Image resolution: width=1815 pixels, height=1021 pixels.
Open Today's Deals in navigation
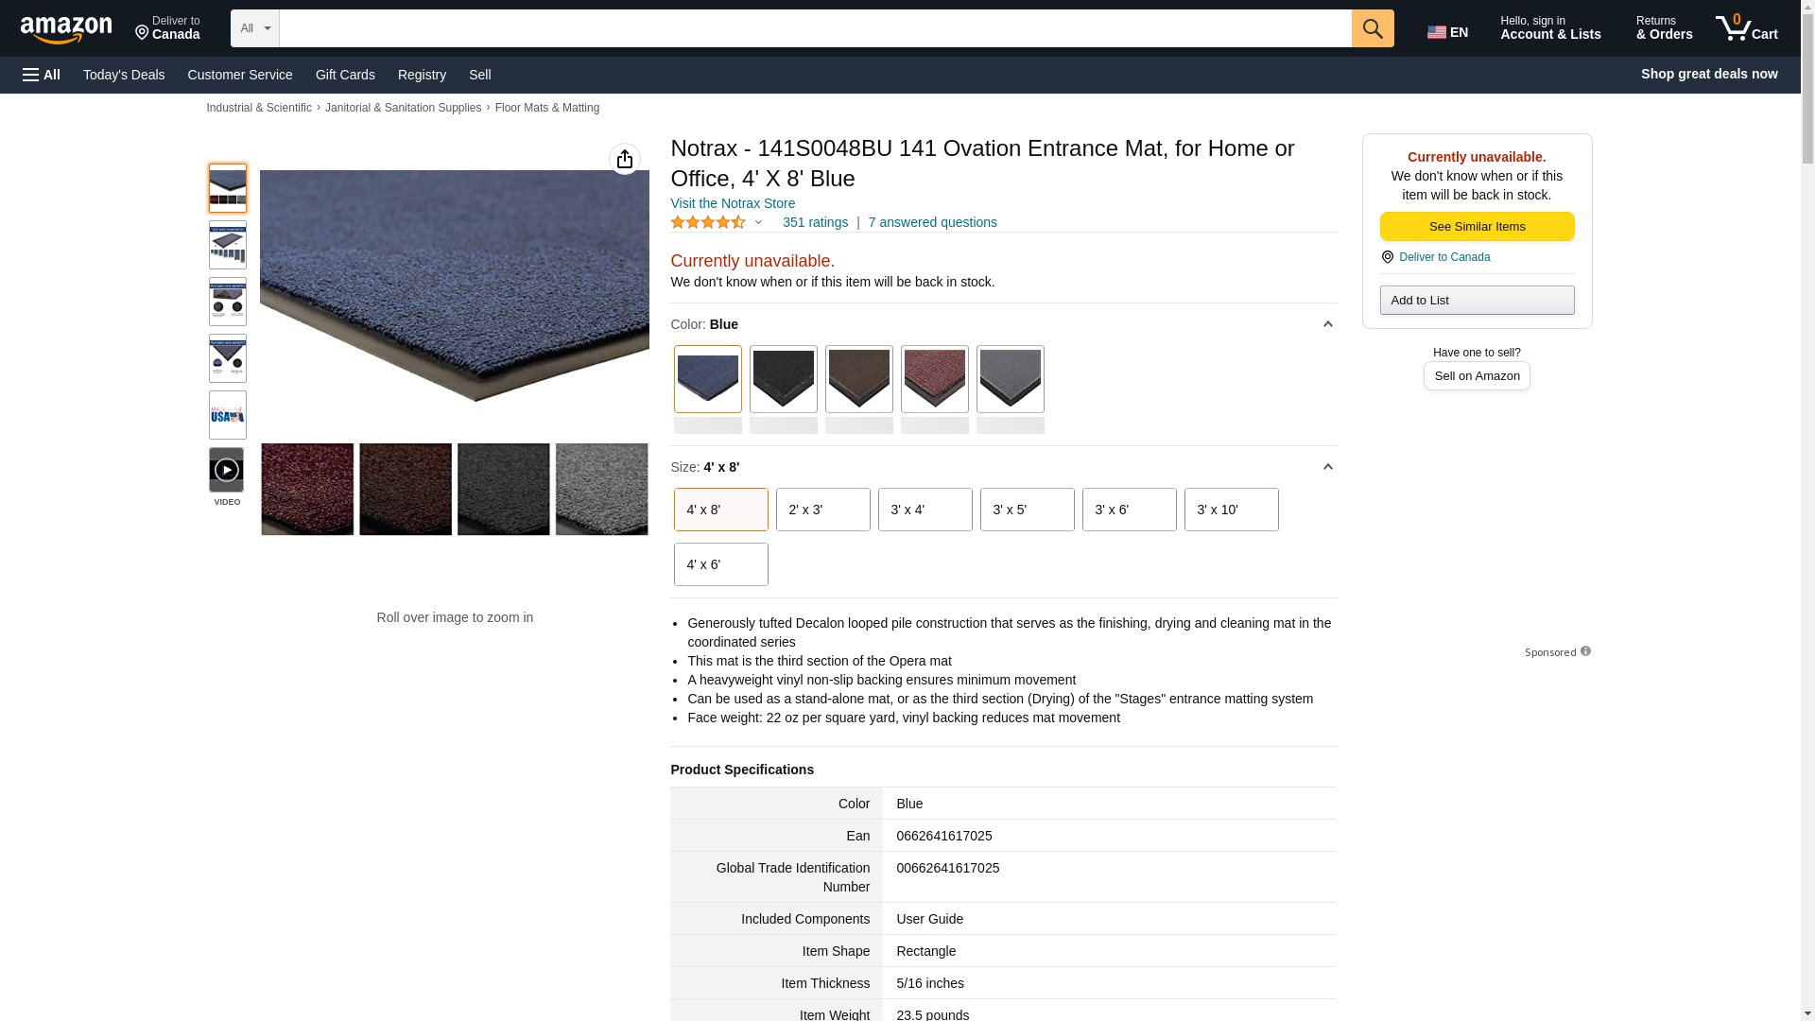pos(124,75)
